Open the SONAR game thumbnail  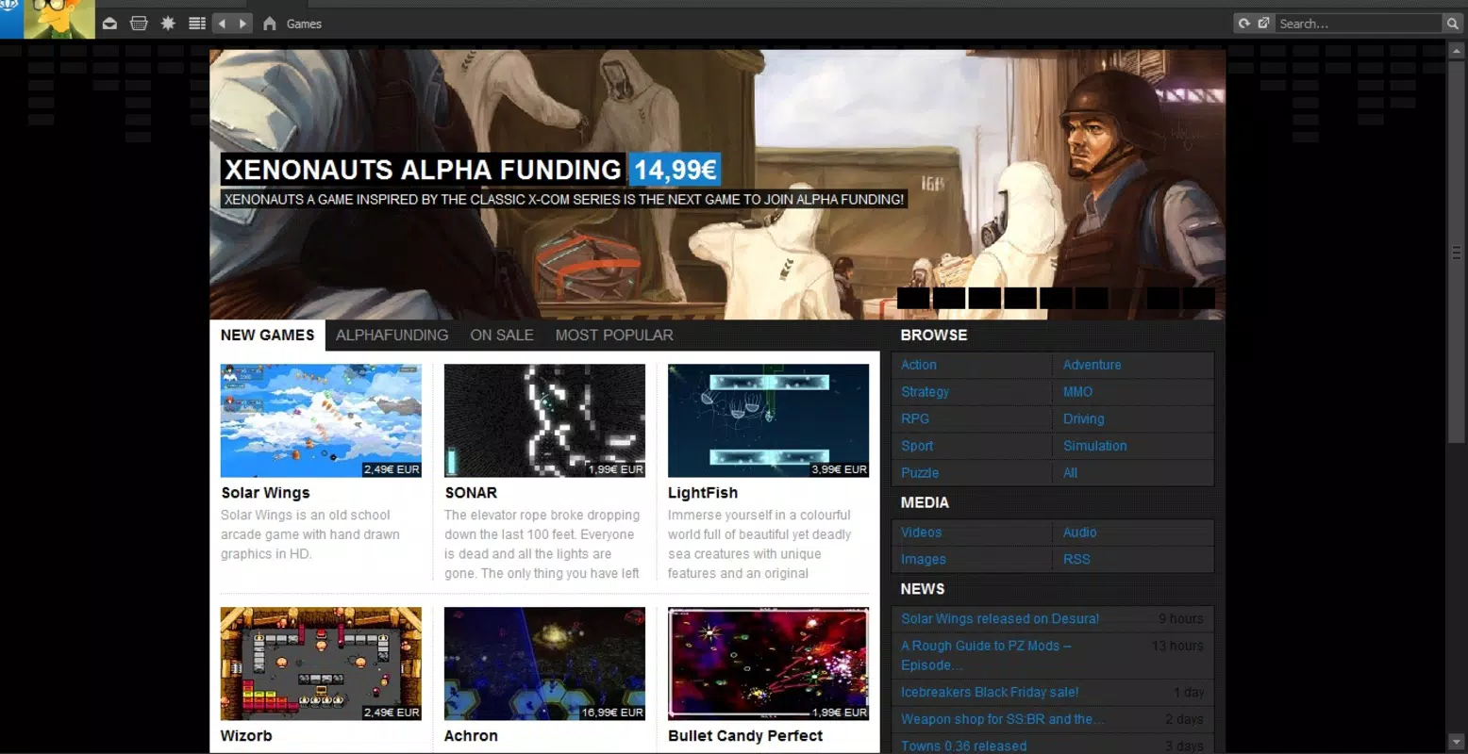pyautogui.click(x=544, y=420)
